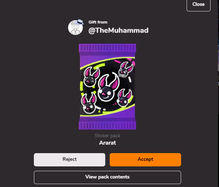Viewport: 219px width, 187px height.
Task: Click the "Gift from" label
Action: (98, 22)
